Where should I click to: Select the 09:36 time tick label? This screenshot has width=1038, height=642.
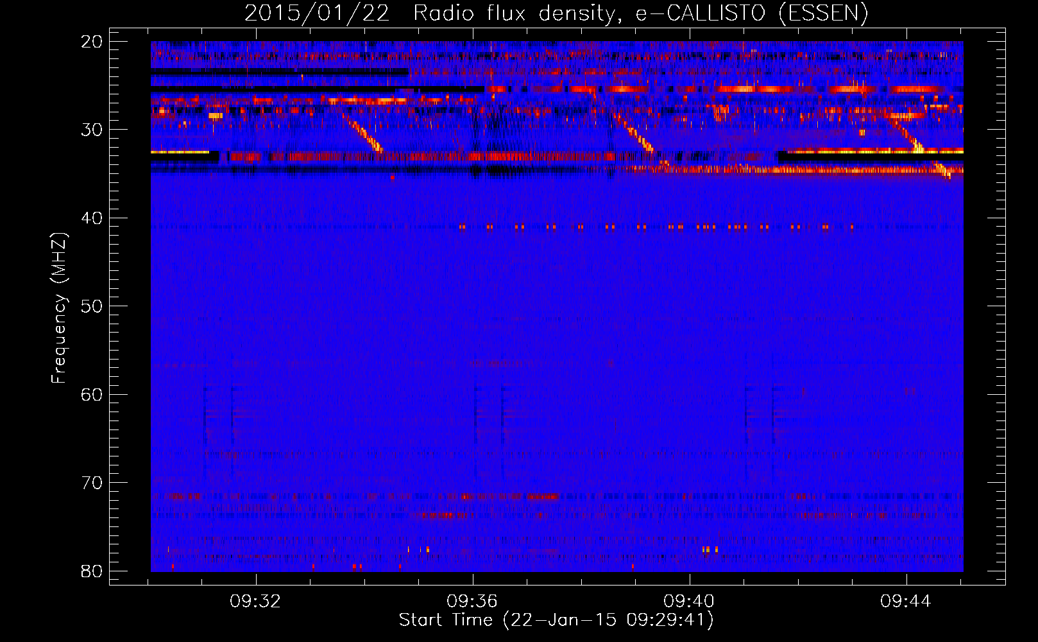tap(473, 602)
